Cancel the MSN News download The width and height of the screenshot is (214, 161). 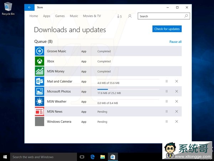click(177, 111)
